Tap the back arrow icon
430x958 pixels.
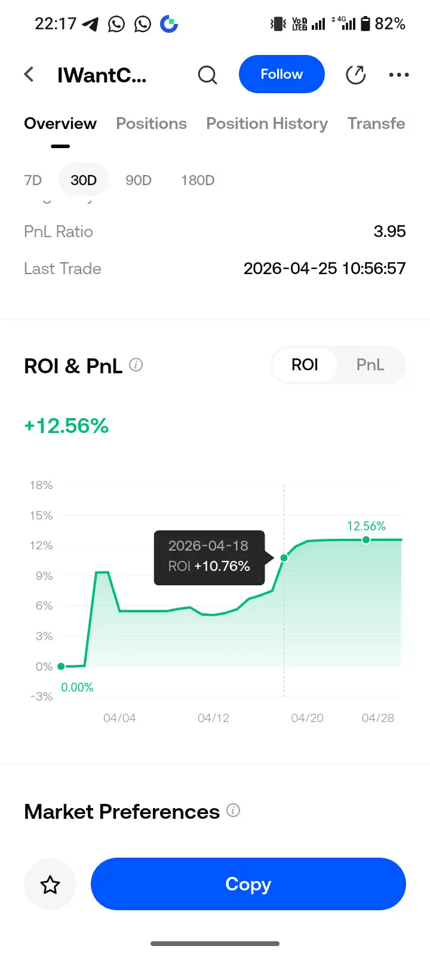coord(29,75)
